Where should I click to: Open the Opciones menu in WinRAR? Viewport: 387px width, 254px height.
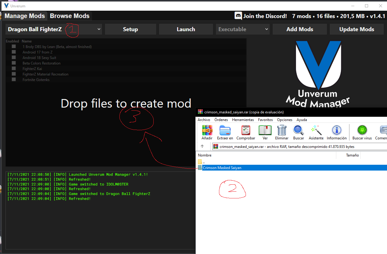point(285,120)
